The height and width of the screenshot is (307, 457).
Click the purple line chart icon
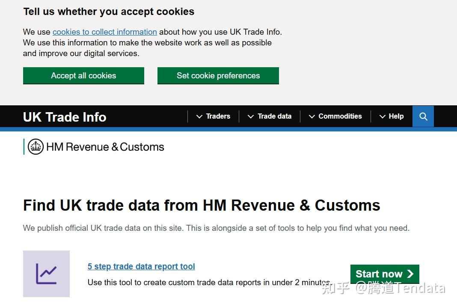pos(46,274)
